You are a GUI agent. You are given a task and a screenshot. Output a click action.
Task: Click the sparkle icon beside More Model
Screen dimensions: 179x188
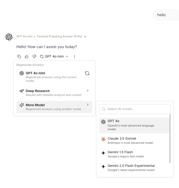click(x=22, y=105)
